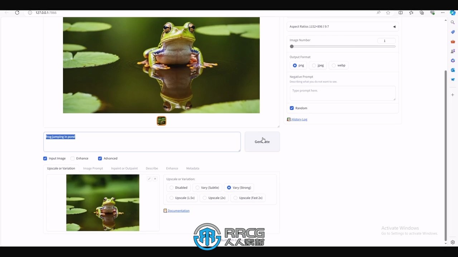Open sidebar Microsoft 365 icon

click(453, 60)
